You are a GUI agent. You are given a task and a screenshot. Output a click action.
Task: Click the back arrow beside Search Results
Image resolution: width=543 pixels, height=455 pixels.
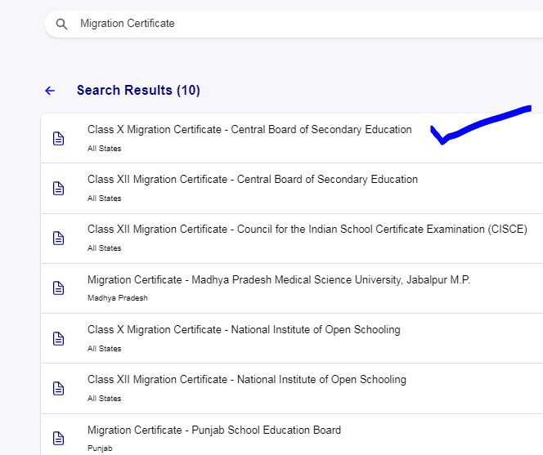pyautogui.click(x=50, y=91)
